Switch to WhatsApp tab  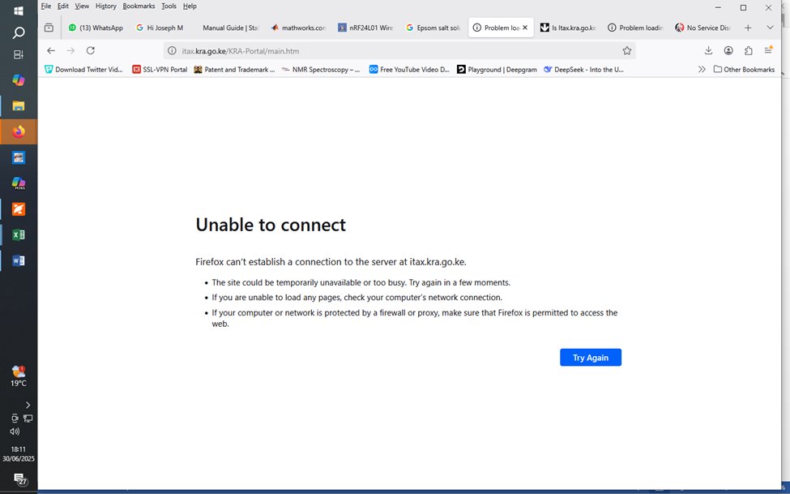[x=96, y=28]
